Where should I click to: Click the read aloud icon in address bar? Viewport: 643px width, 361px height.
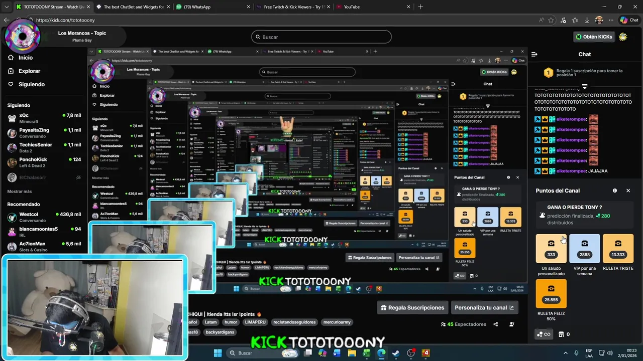pyautogui.click(x=541, y=20)
